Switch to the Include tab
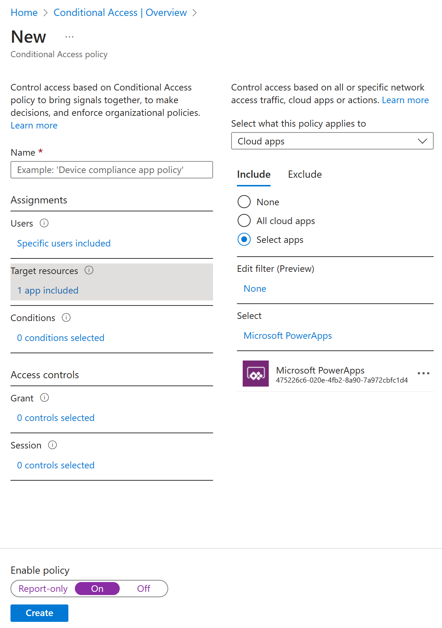 pyautogui.click(x=254, y=174)
